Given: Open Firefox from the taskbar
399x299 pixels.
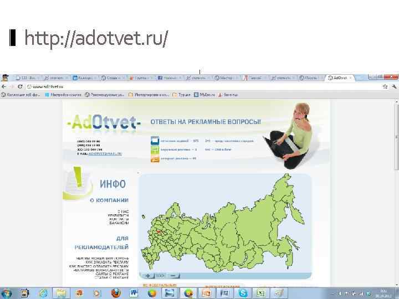Looking at the screenshot, I should 116,293.
